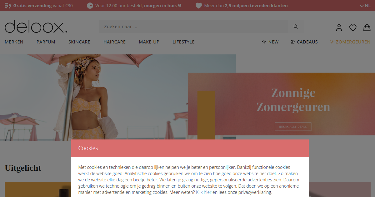
Task: Open the HAIRCARE menu
Action: pyautogui.click(x=115, y=42)
